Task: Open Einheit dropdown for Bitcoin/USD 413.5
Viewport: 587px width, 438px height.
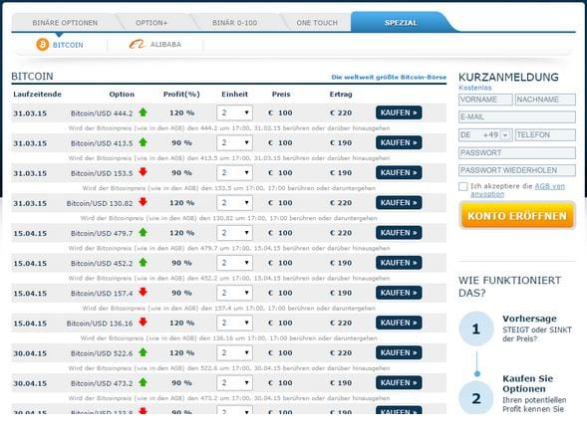Action: [x=234, y=142]
